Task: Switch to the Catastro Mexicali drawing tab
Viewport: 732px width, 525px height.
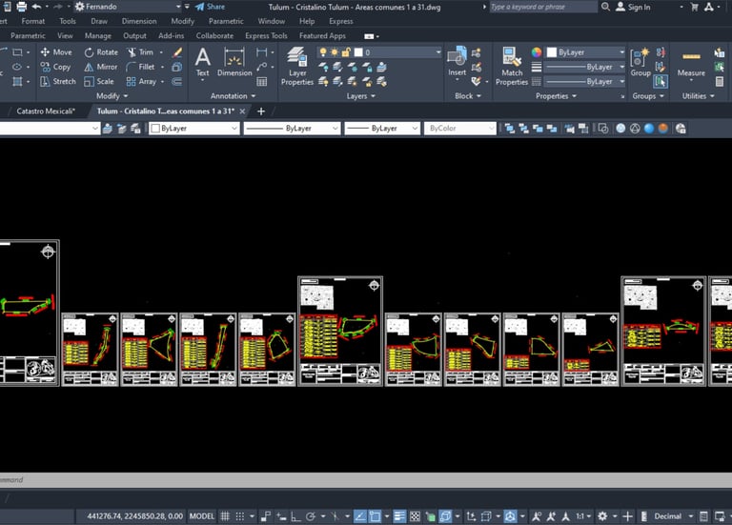Action: click(x=46, y=111)
